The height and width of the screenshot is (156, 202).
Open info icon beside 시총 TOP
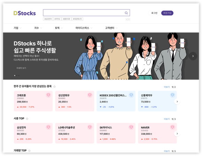pos(27,119)
